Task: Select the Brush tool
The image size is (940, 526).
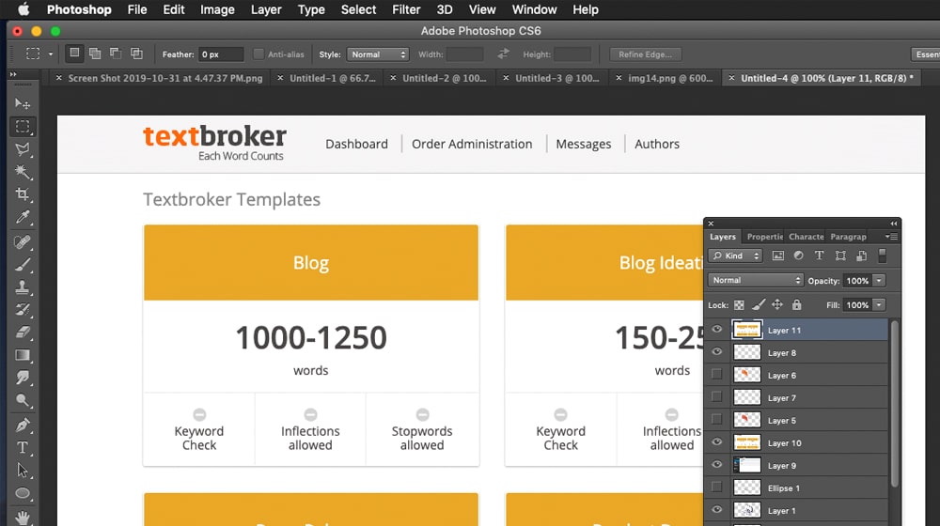Action: pyautogui.click(x=23, y=265)
